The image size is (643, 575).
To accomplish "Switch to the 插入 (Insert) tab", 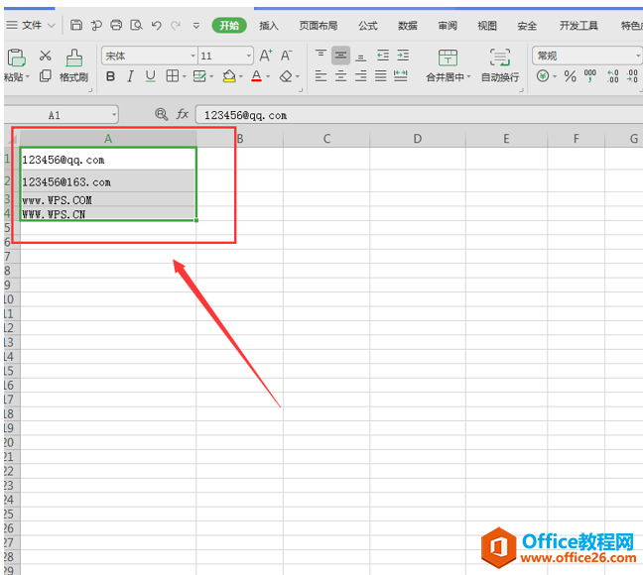I will (x=268, y=26).
